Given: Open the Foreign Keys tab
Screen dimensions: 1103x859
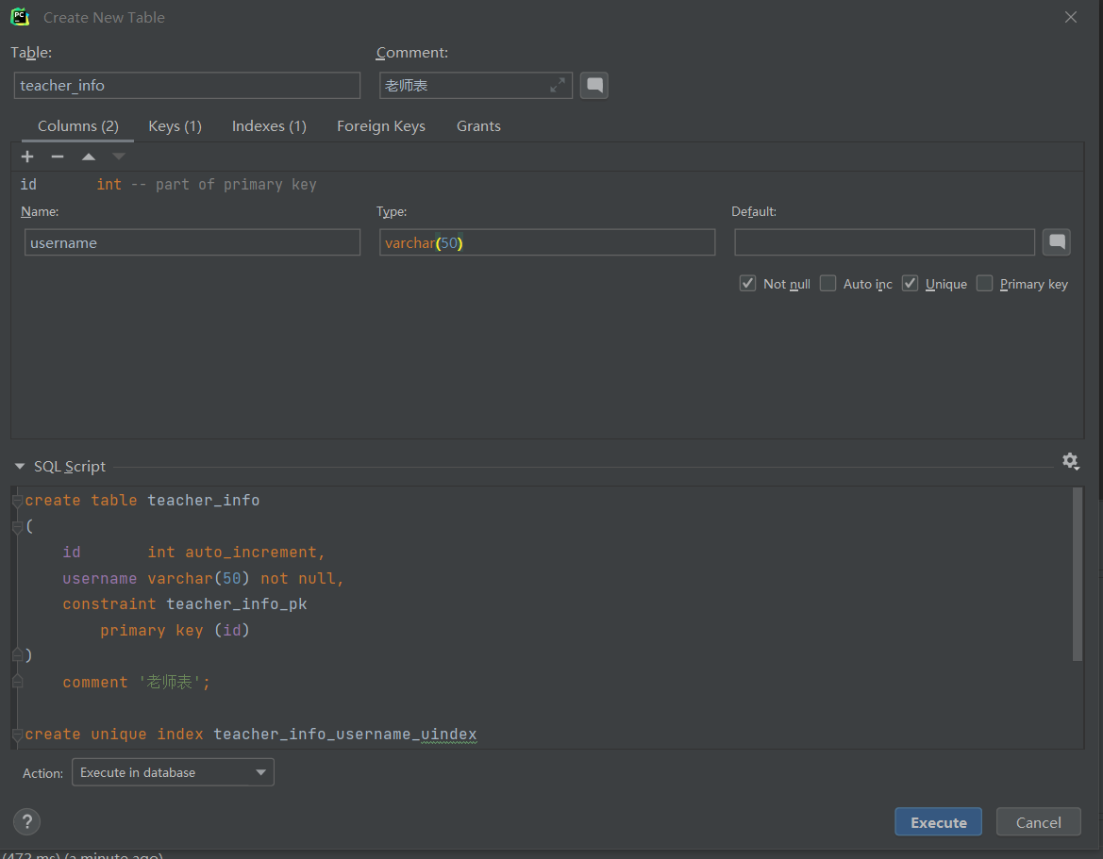Looking at the screenshot, I should [x=381, y=126].
